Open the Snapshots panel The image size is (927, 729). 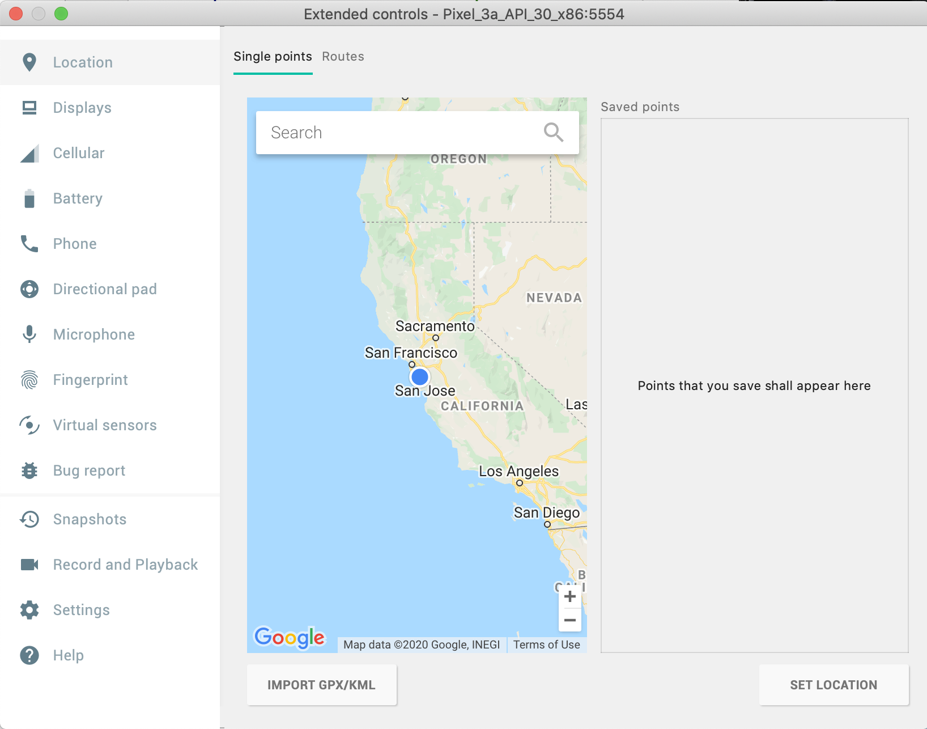89,519
